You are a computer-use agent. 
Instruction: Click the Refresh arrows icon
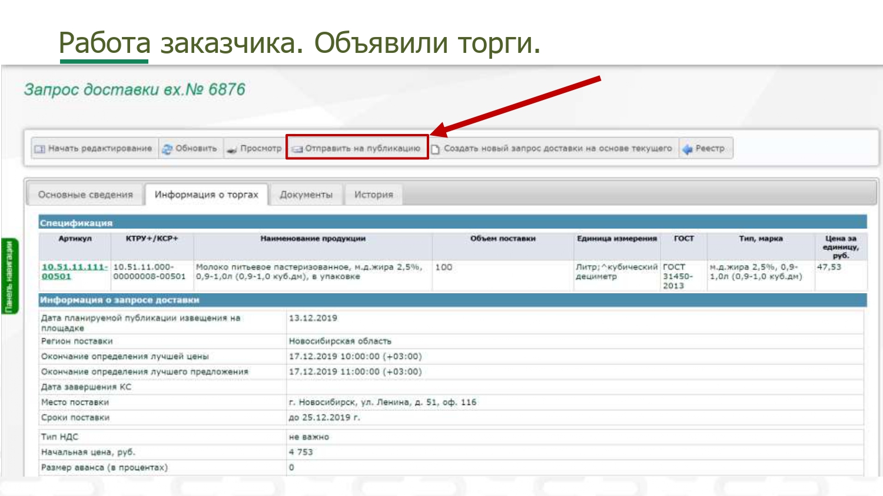[167, 149]
